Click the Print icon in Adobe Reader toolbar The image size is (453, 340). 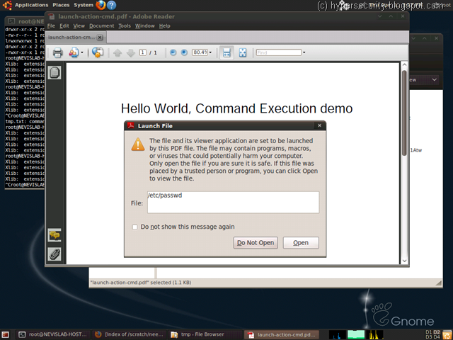tap(57, 52)
